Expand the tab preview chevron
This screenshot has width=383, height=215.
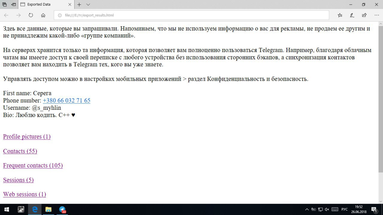pos(88,4)
